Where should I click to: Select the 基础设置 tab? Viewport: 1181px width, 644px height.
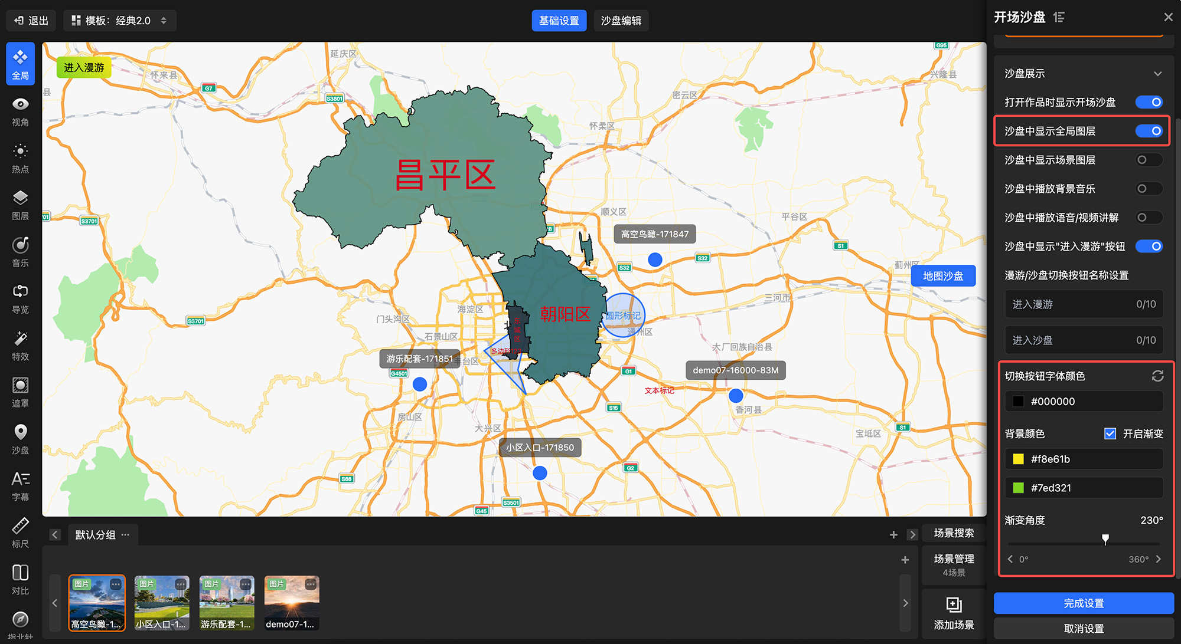[x=559, y=21]
